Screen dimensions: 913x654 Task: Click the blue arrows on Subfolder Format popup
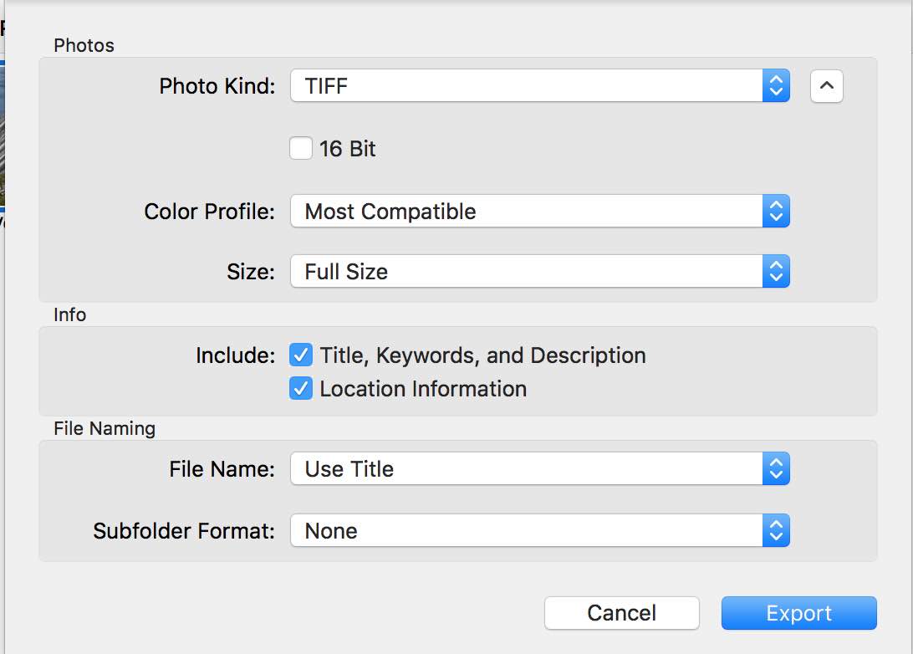point(776,531)
